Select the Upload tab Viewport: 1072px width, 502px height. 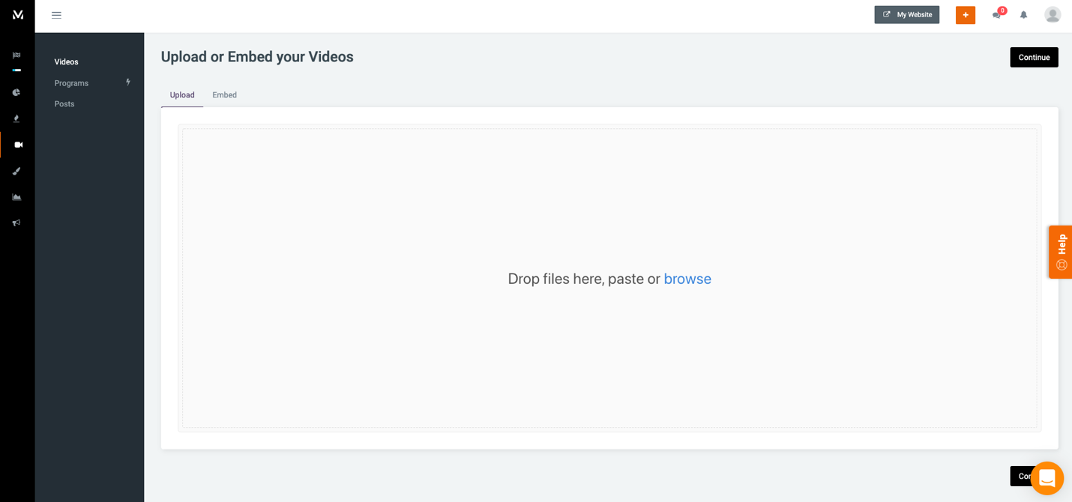click(x=181, y=94)
